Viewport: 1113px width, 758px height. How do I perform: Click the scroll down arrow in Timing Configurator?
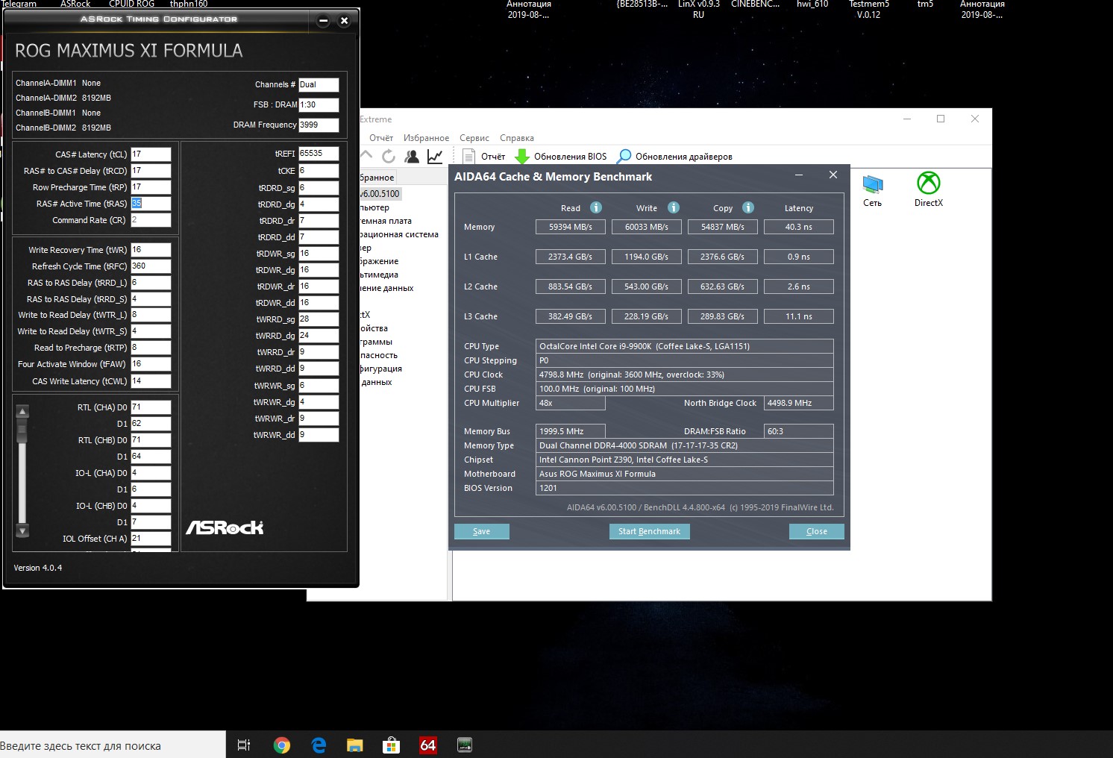22,531
